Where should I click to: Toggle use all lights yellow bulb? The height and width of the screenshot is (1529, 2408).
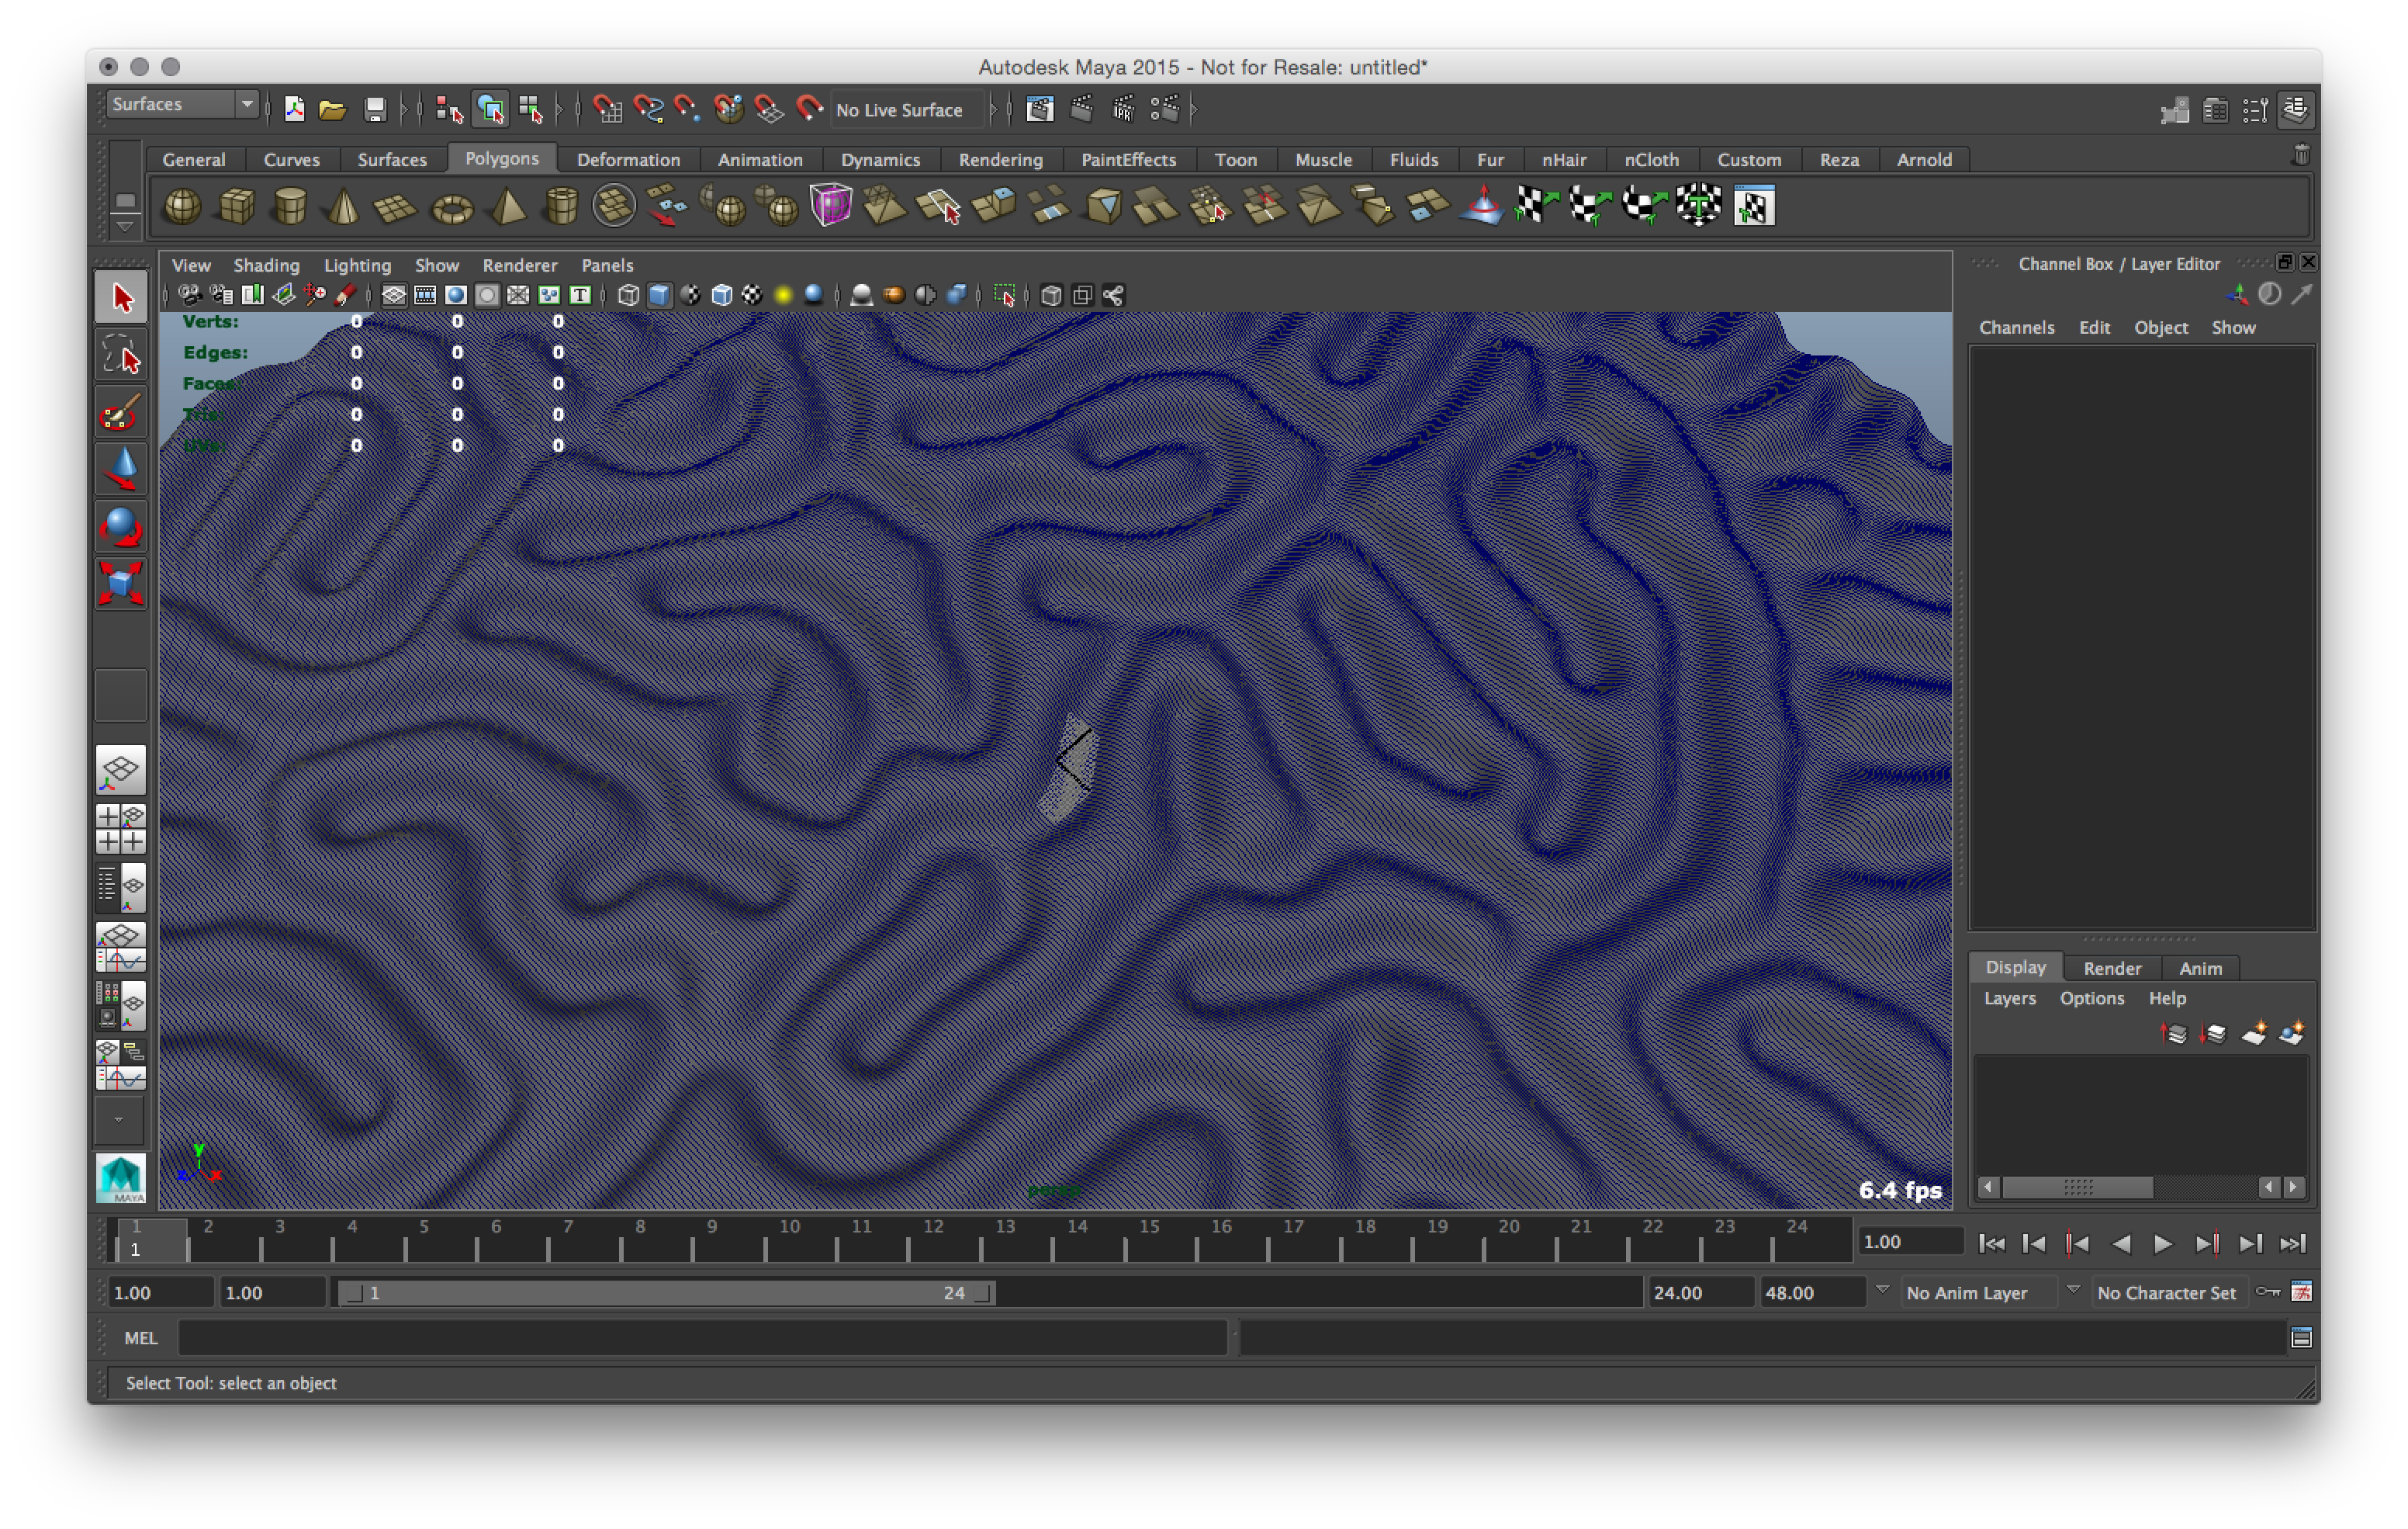[x=783, y=295]
